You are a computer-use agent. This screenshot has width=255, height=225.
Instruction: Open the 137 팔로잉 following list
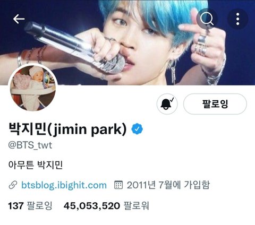pos(30,206)
